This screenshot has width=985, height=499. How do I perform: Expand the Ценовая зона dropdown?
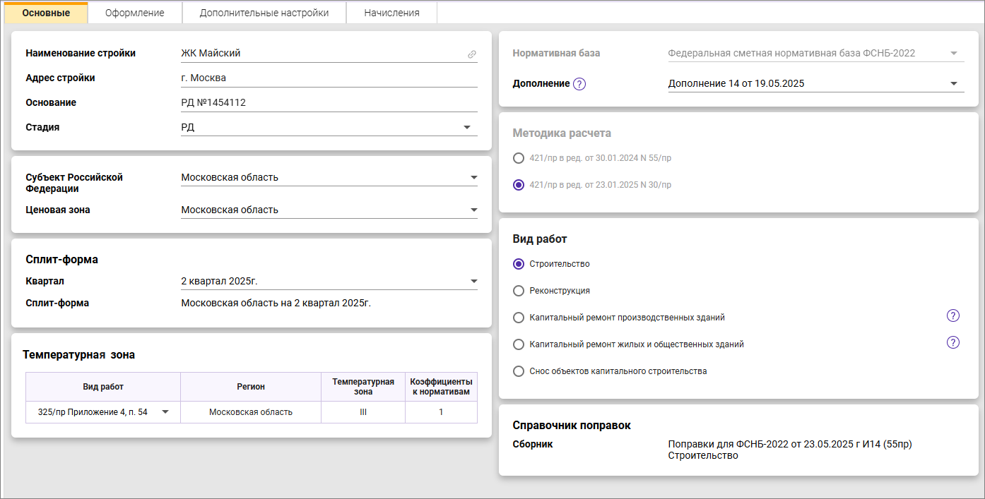(x=473, y=210)
